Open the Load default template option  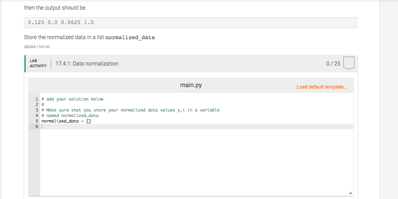click(x=322, y=87)
